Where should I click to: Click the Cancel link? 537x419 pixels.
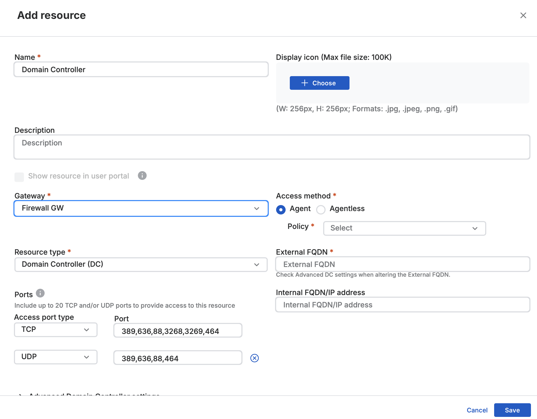(x=477, y=410)
